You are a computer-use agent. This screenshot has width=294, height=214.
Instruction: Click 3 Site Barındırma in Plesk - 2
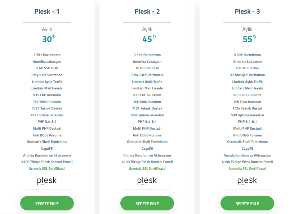147,55
